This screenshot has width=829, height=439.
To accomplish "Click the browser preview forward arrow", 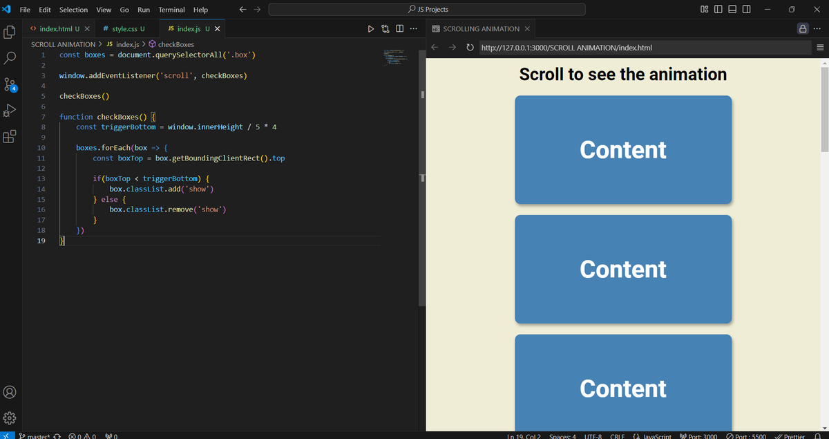I will 452,48.
